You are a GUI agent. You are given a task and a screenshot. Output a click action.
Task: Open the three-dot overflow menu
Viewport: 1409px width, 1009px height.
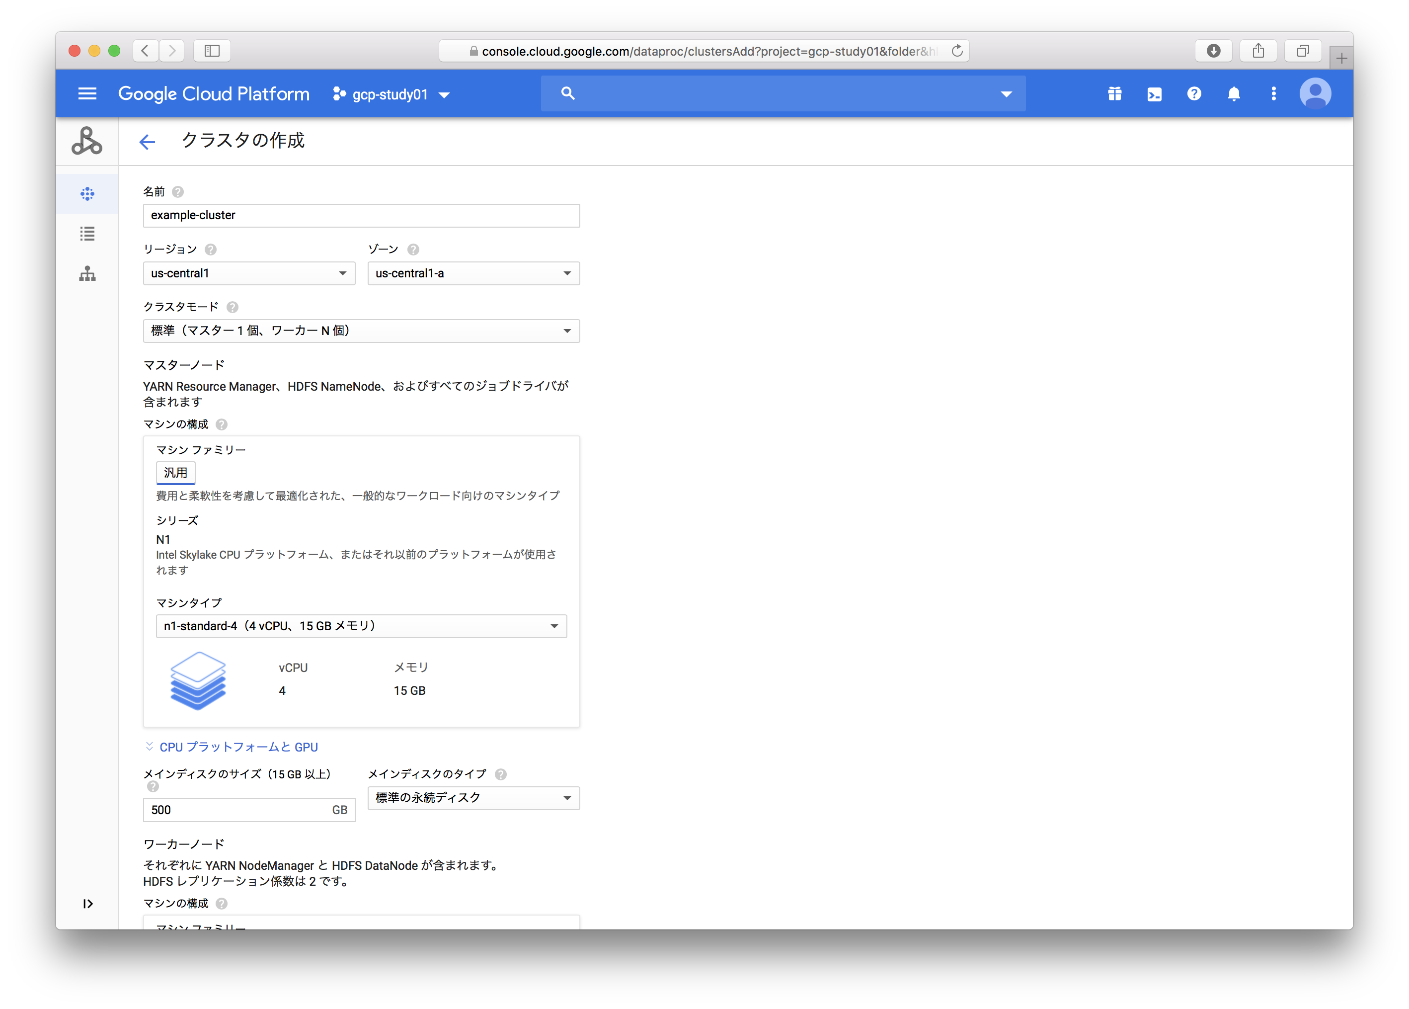coord(1273,93)
